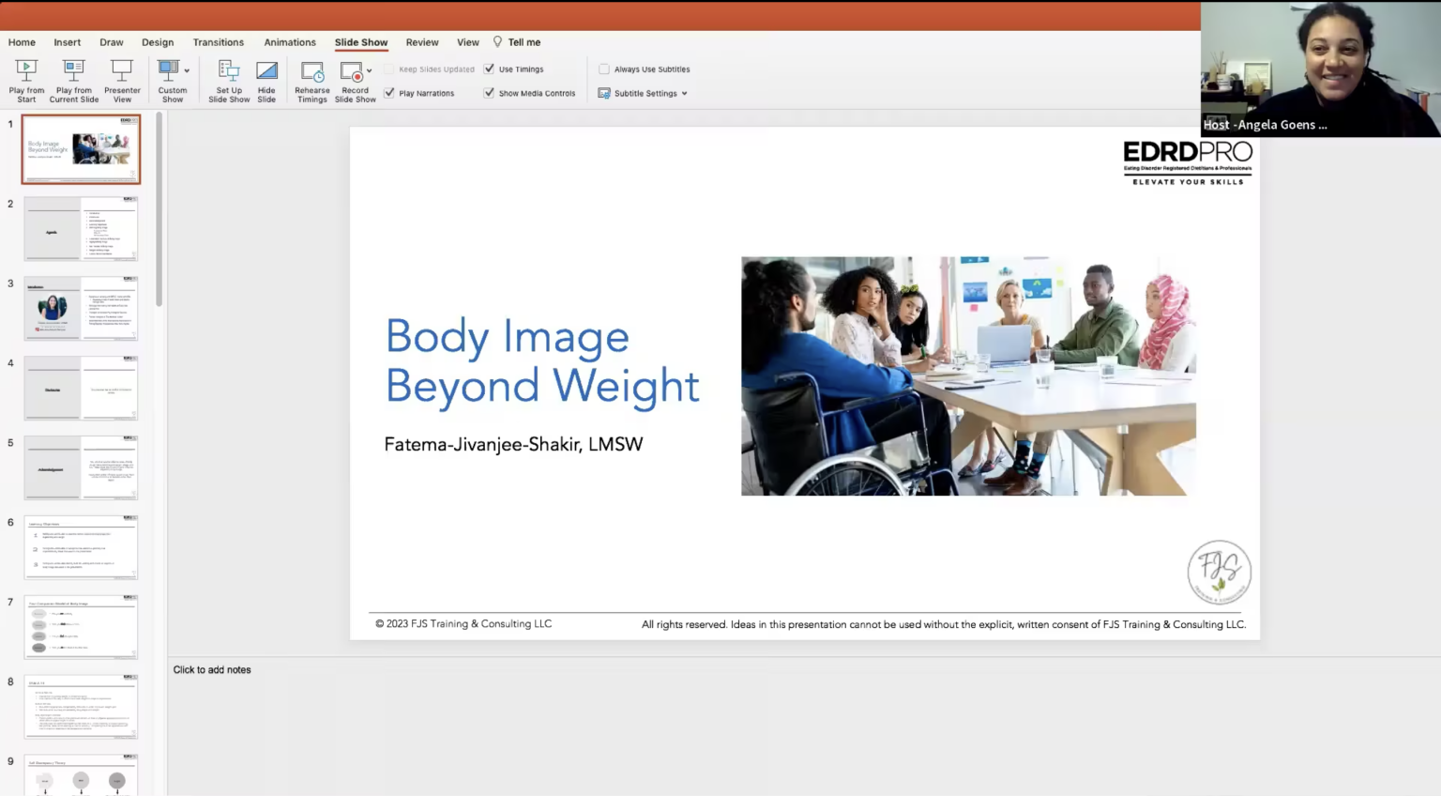Screen dimensions: 1441x796
Task: Disable Play Narrations
Action: pyautogui.click(x=390, y=93)
